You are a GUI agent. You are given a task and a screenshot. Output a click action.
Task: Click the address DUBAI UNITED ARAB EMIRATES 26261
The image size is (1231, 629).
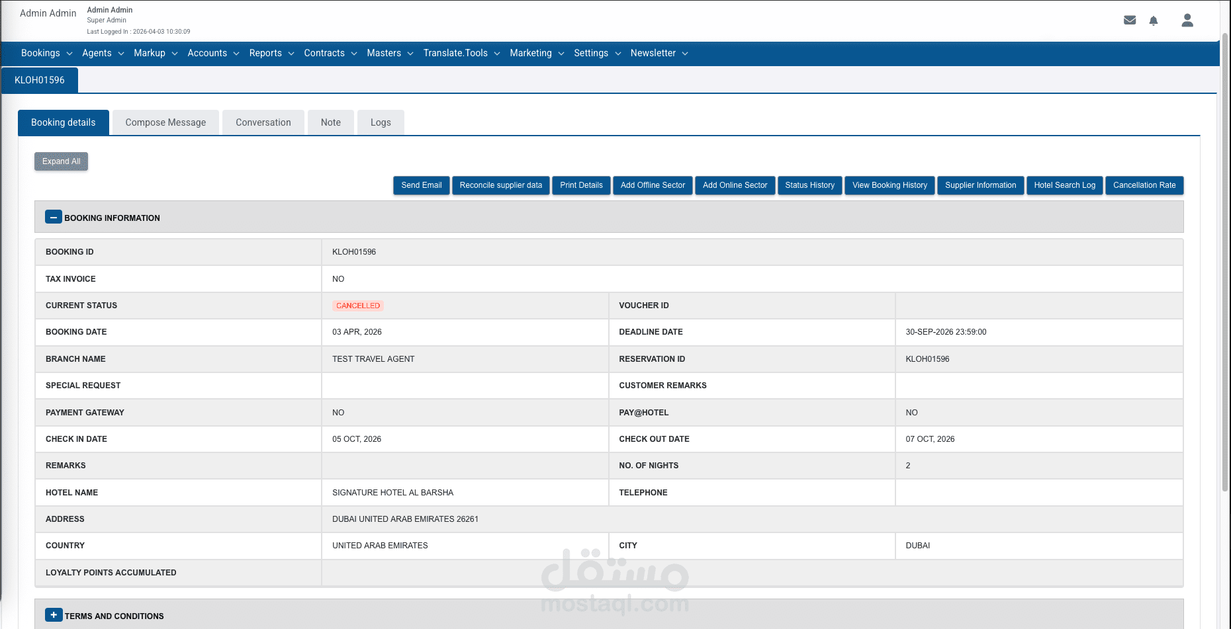pyautogui.click(x=405, y=519)
